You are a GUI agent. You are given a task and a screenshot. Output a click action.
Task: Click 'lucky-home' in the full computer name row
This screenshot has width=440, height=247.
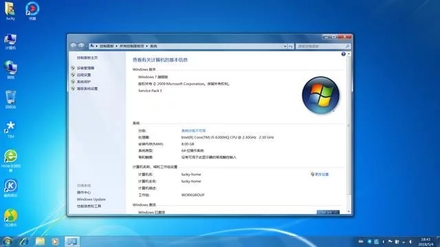191,181
